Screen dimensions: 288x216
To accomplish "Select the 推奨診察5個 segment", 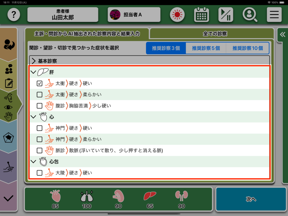I will (206, 48).
